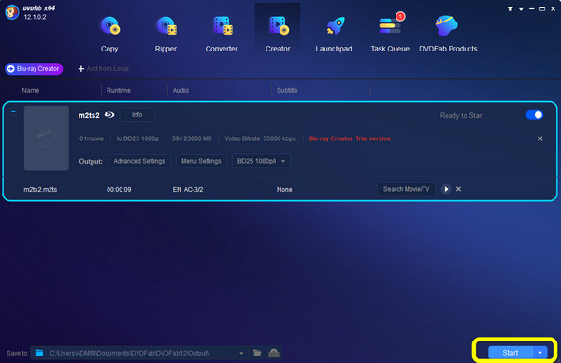This screenshot has height=363, width=561.
Task: Click the m2ts2 thumbnail placeholder
Action: point(47,138)
